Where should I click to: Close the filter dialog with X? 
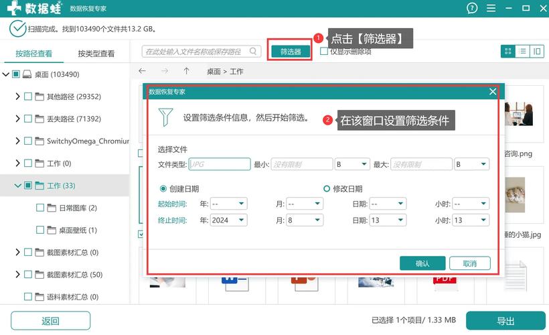click(493, 92)
